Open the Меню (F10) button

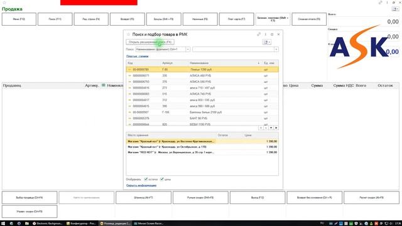point(19,19)
